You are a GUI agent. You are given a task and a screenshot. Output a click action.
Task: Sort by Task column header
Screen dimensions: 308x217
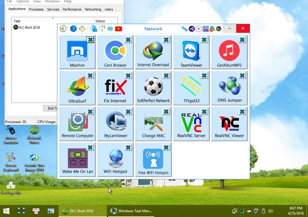[x=53, y=21]
